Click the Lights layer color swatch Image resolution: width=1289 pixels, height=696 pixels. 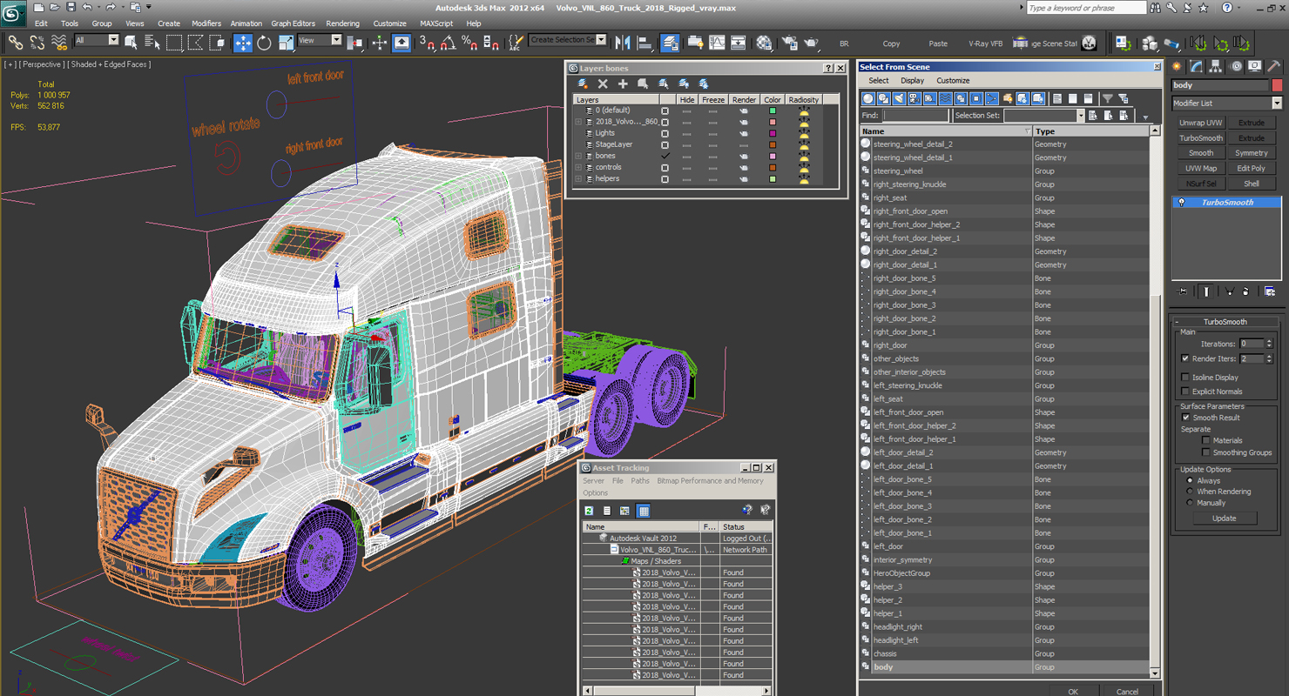click(773, 133)
